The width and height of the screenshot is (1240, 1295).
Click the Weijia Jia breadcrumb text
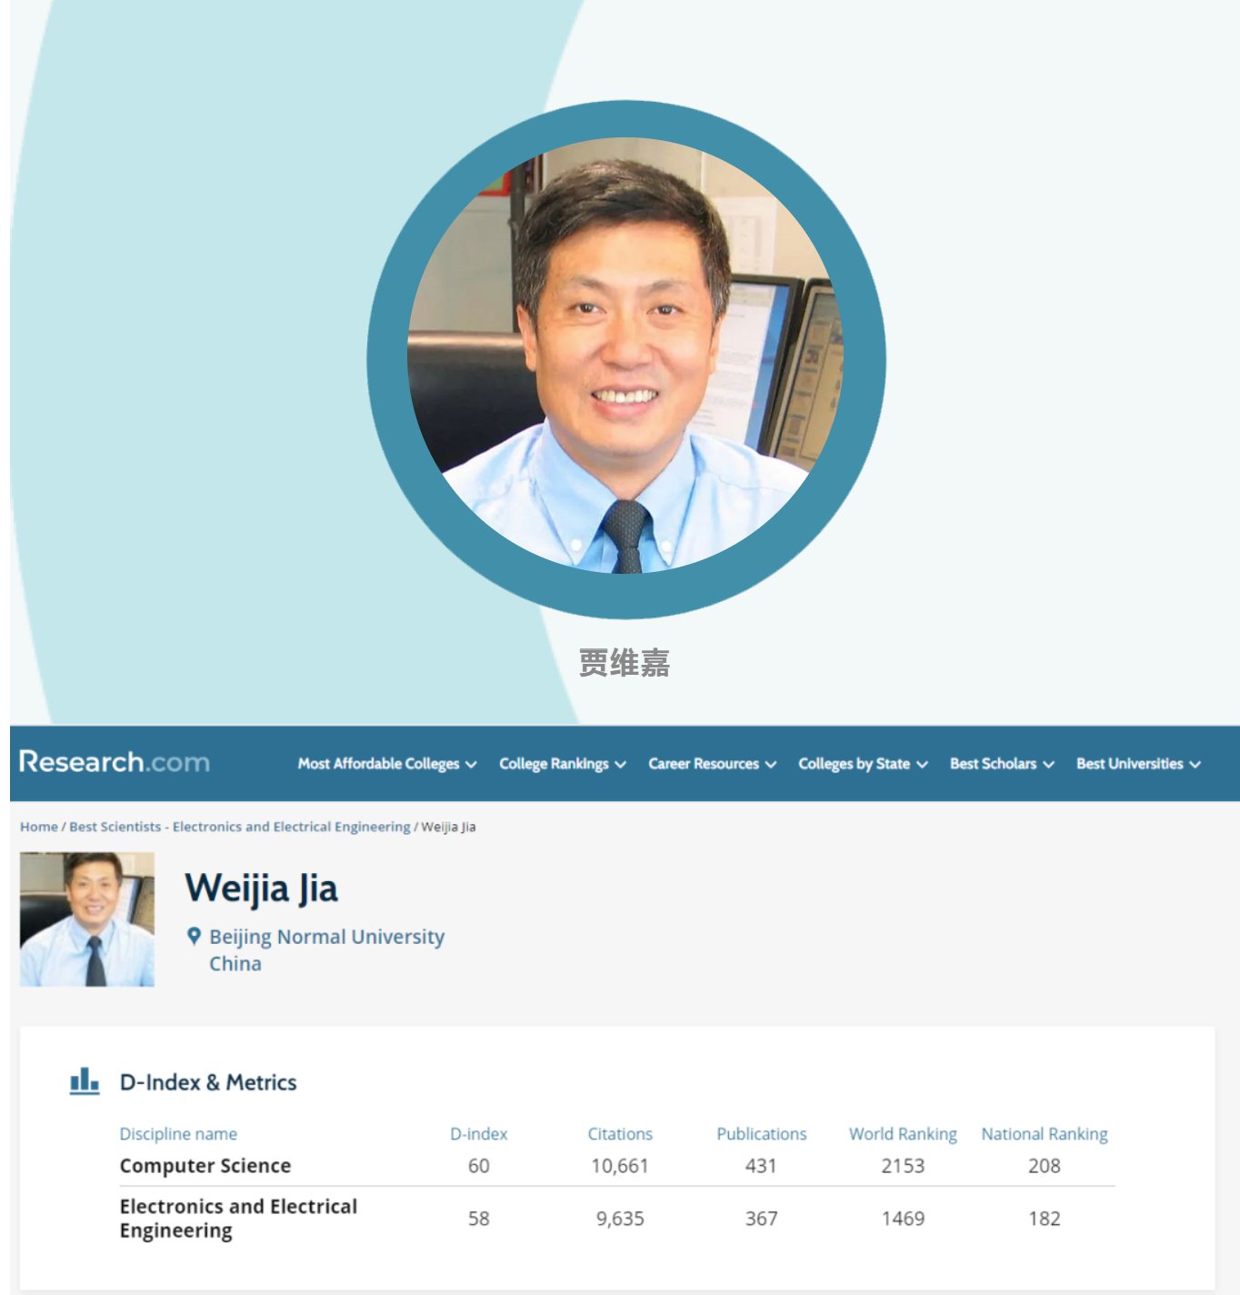pyautogui.click(x=448, y=827)
